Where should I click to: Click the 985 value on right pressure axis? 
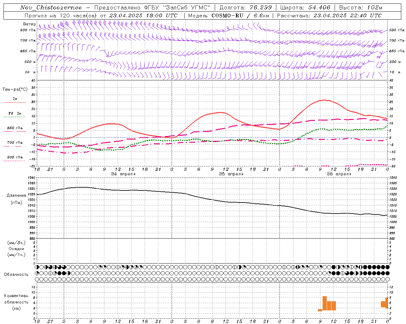tap(393, 239)
